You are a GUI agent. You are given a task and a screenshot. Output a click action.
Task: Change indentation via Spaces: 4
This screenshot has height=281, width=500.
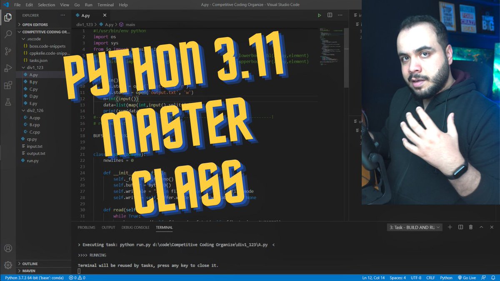[x=399, y=278]
